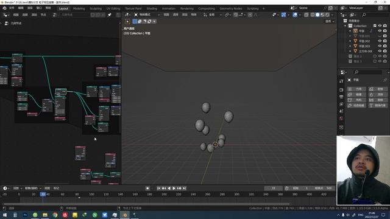Click the 力场 force field physics button

click(x=356, y=89)
